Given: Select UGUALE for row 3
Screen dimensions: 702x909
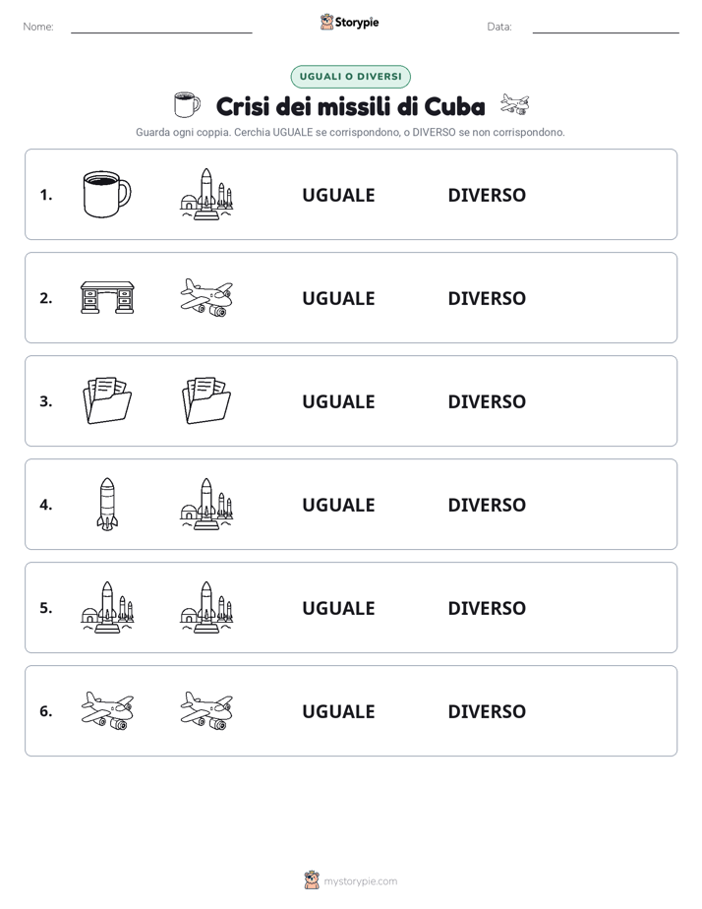Looking at the screenshot, I should click(338, 401).
